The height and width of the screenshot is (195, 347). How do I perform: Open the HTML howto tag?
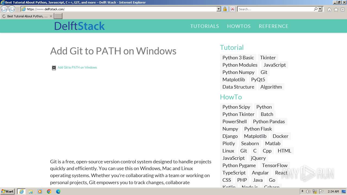(x=284, y=151)
